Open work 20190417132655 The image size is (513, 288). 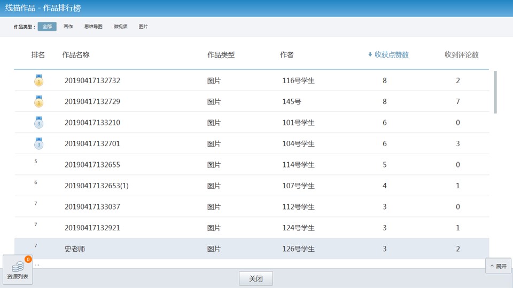point(92,165)
